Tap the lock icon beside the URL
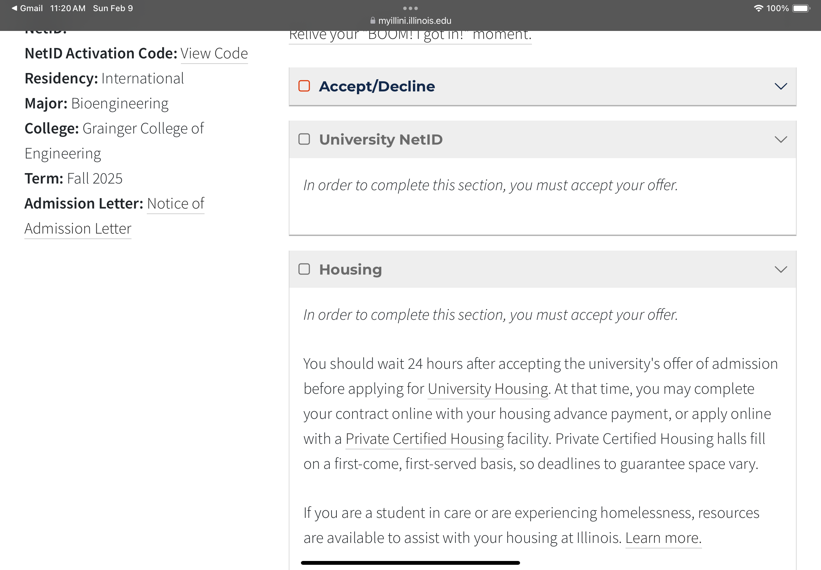 coord(373,21)
